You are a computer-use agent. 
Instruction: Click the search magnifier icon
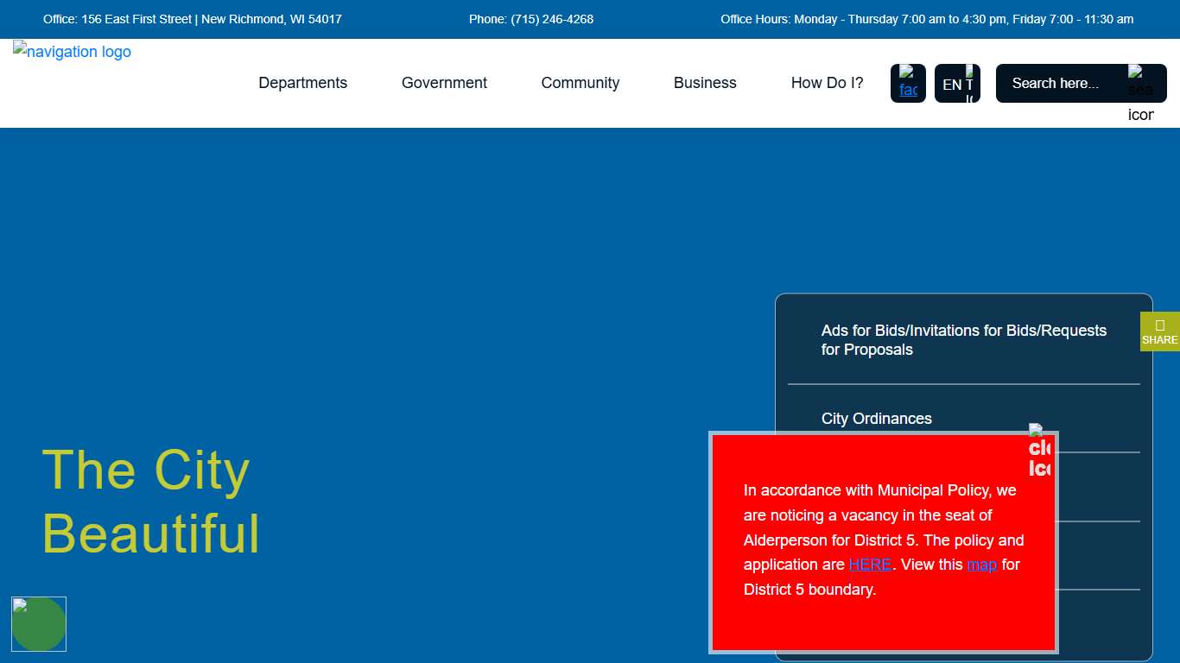click(x=1140, y=85)
